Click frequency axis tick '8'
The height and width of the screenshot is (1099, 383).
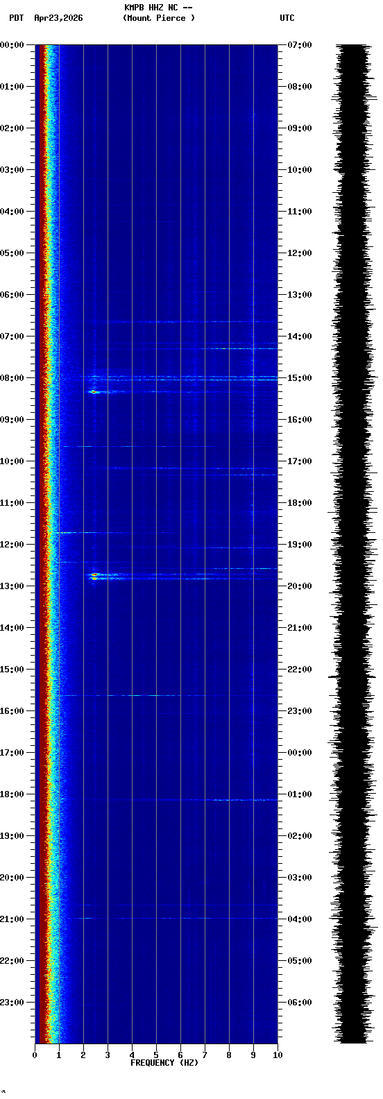coord(229,1055)
